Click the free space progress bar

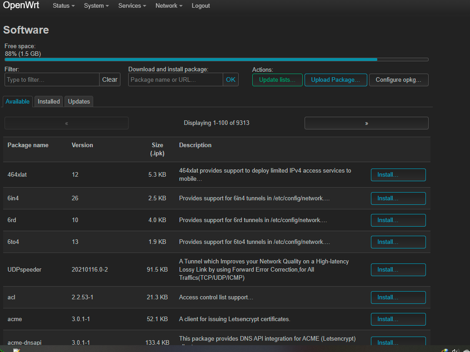(216, 59)
